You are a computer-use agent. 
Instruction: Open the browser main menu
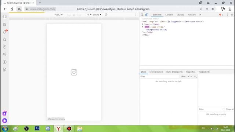click(208, 3)
